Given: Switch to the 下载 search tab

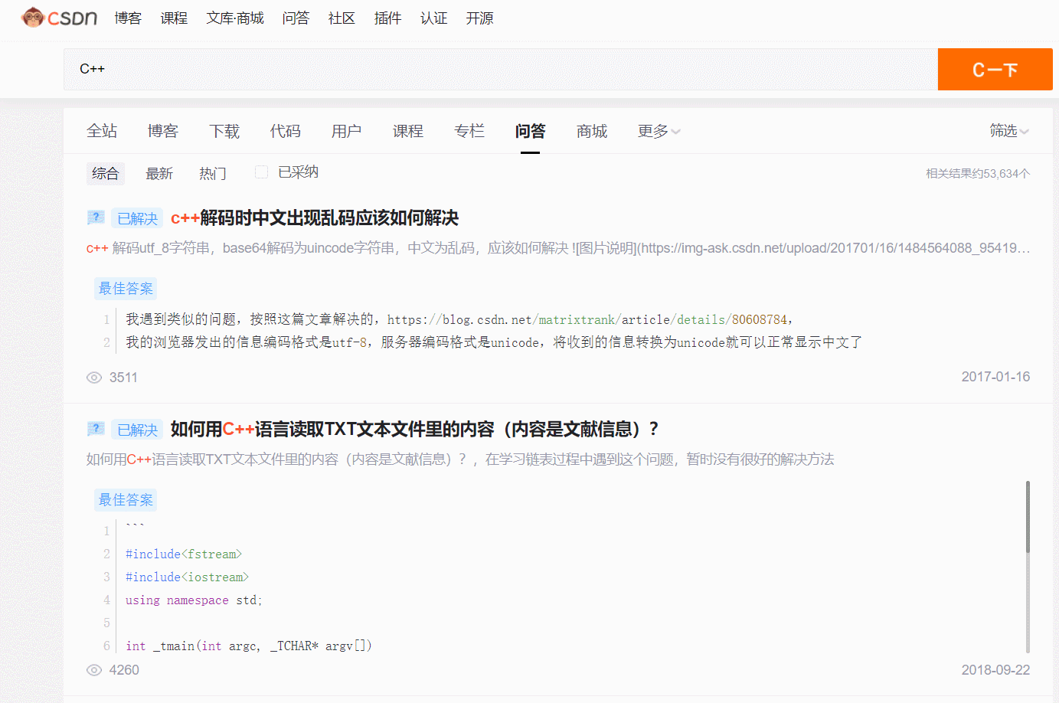Looking at the screenshot, I should click(x=224, y=131).
